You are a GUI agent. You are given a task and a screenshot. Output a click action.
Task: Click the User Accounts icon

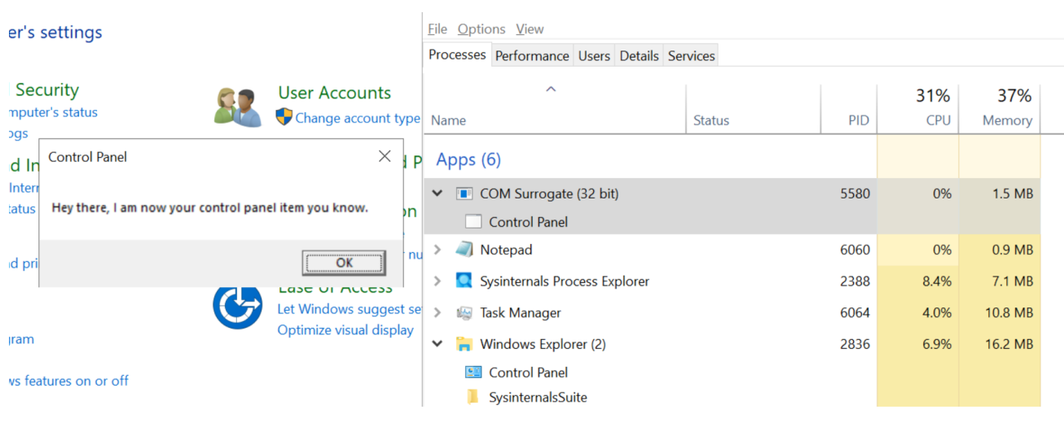coord(237,107)
